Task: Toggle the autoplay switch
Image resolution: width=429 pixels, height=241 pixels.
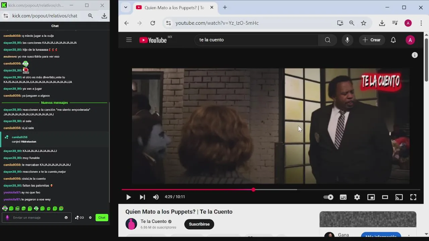Action: click(328, 197)
